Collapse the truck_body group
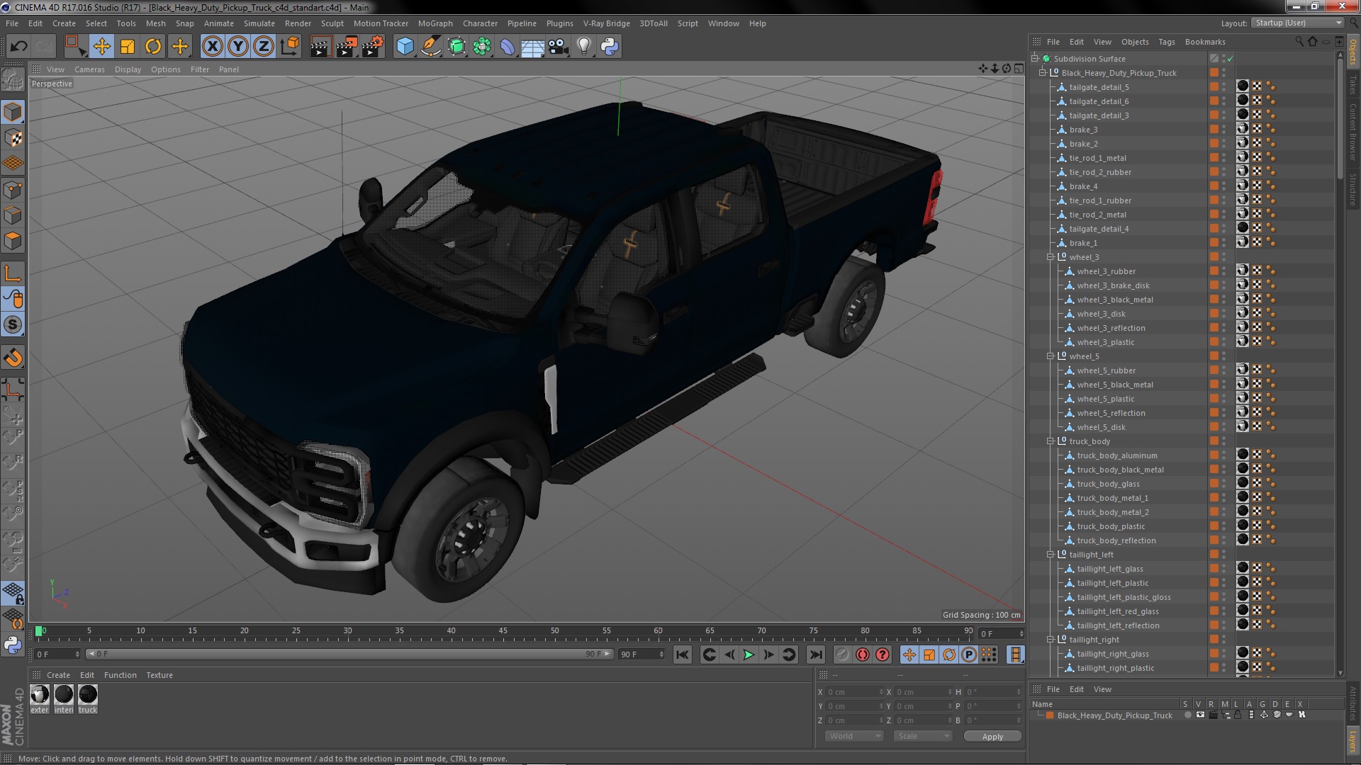Image resolution: width=1361 pixels, height=765 pixels. pyautogui.click(x=1051, y=441)
